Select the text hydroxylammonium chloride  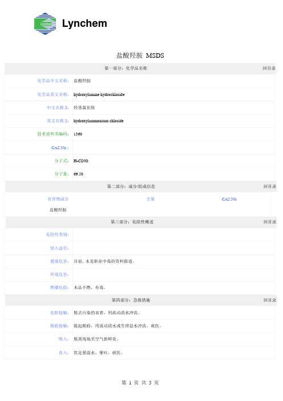pos(98,121)
